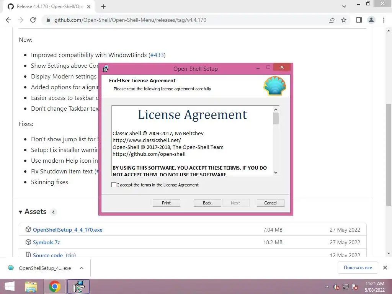Image resolution: width=392 pixels, height=294 pixels.
Task: Click the muted volume tray icon
Action: (336, 287)
